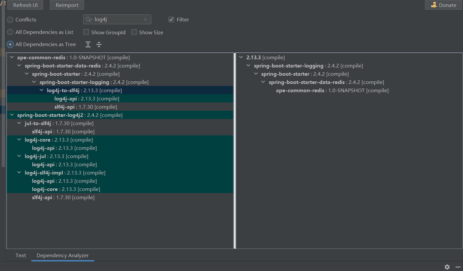Collapse the top-level log4j-core node

pos(19,140)
